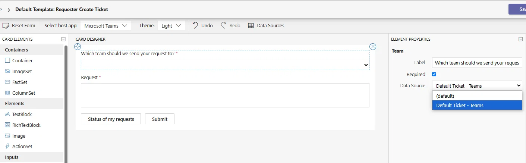The height and width of the screenshot is (163, 526).
Task: Choose the (default) data source option
Action: (x=477, y=96)
